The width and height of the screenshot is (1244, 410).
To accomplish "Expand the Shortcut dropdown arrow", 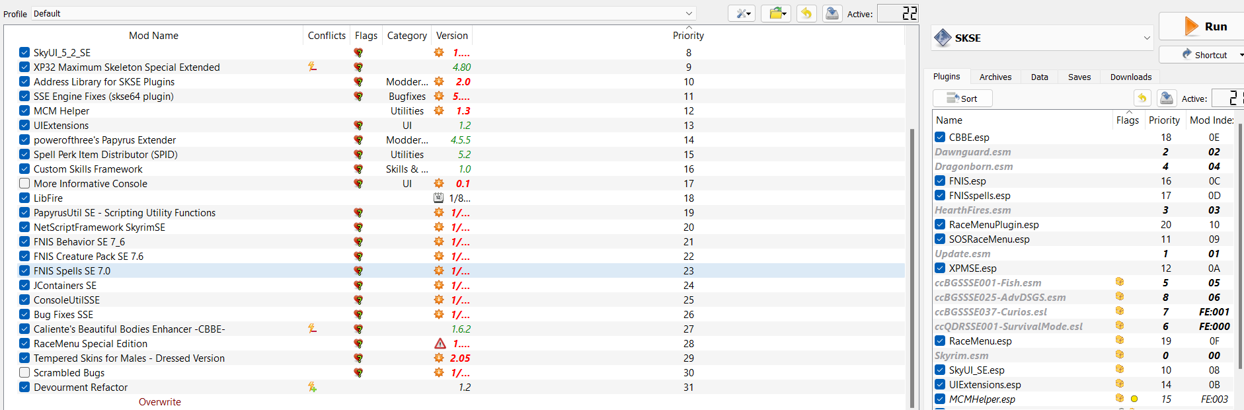I will (1241, 55).
